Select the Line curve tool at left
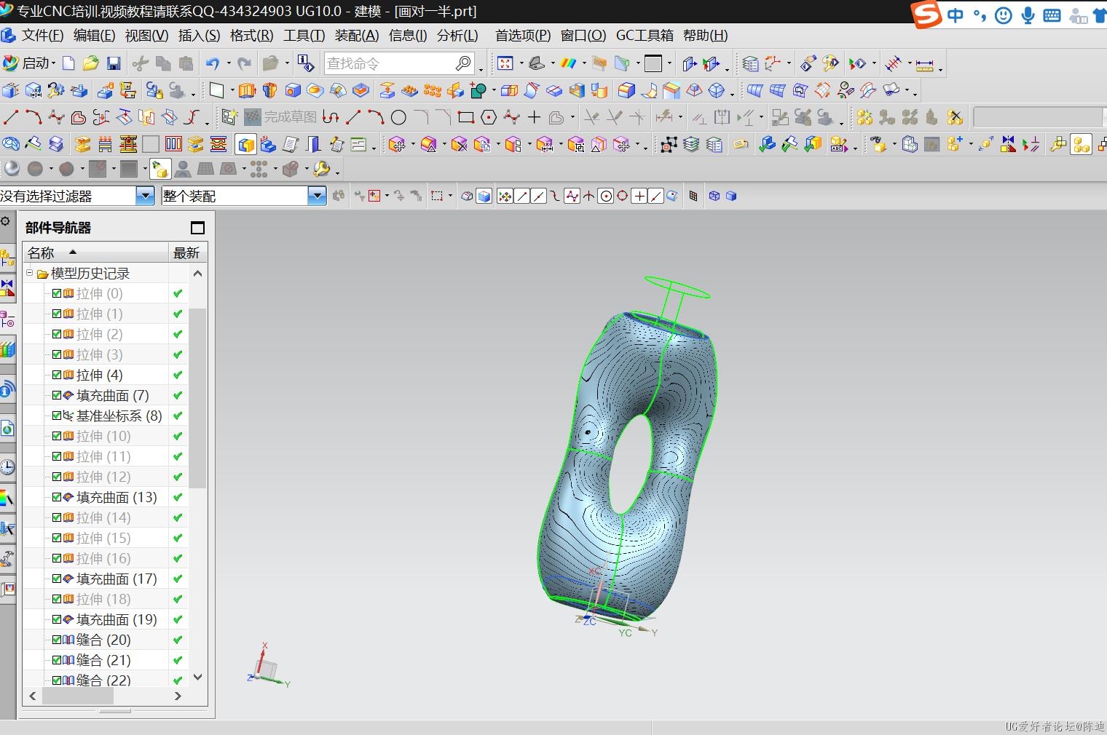Viewport: 1107px width, 735px height. click(10, 117)
